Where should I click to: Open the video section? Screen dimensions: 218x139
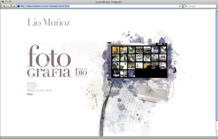[82, 69]
